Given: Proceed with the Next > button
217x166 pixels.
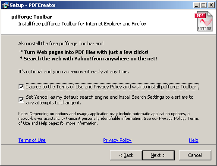Looking at the screenshot, I should (158, 155).
